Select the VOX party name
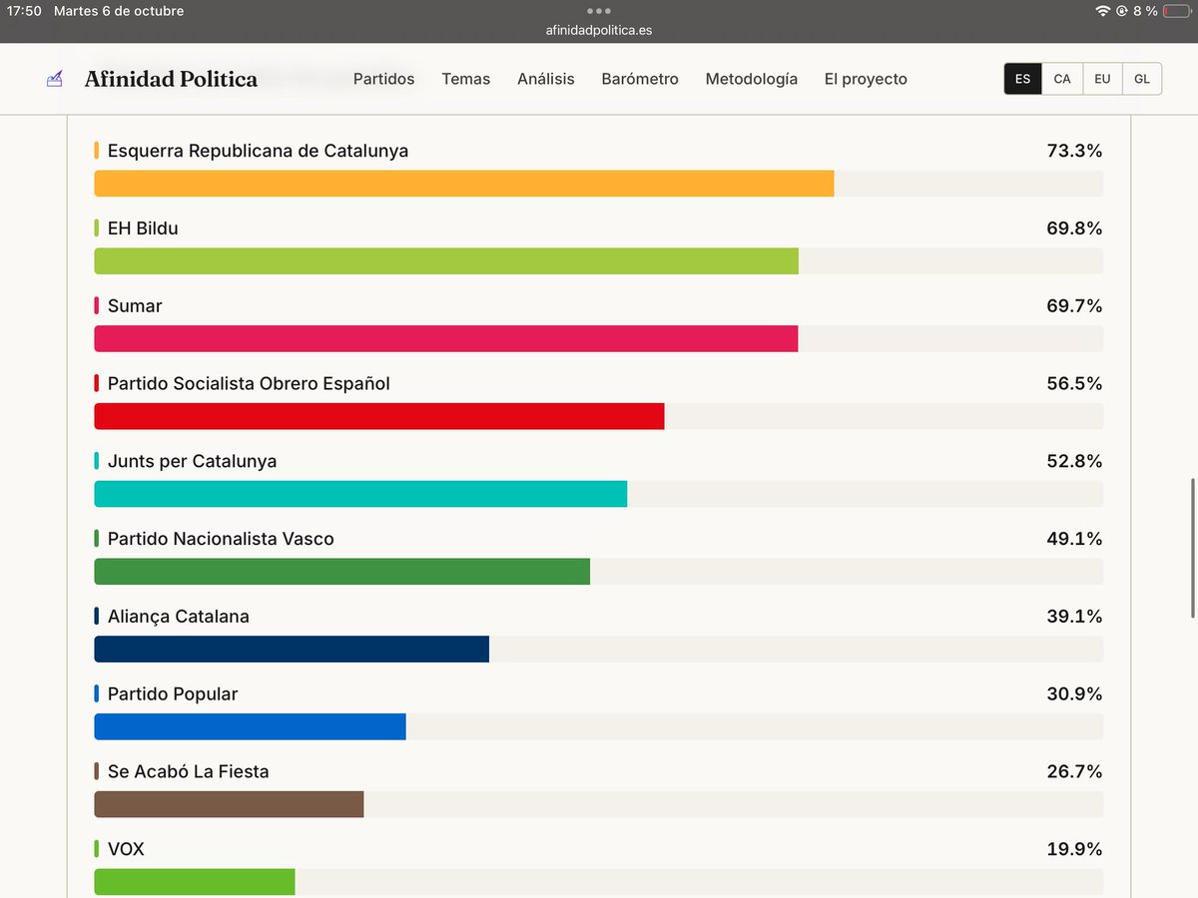 click(x=126, y=849)
